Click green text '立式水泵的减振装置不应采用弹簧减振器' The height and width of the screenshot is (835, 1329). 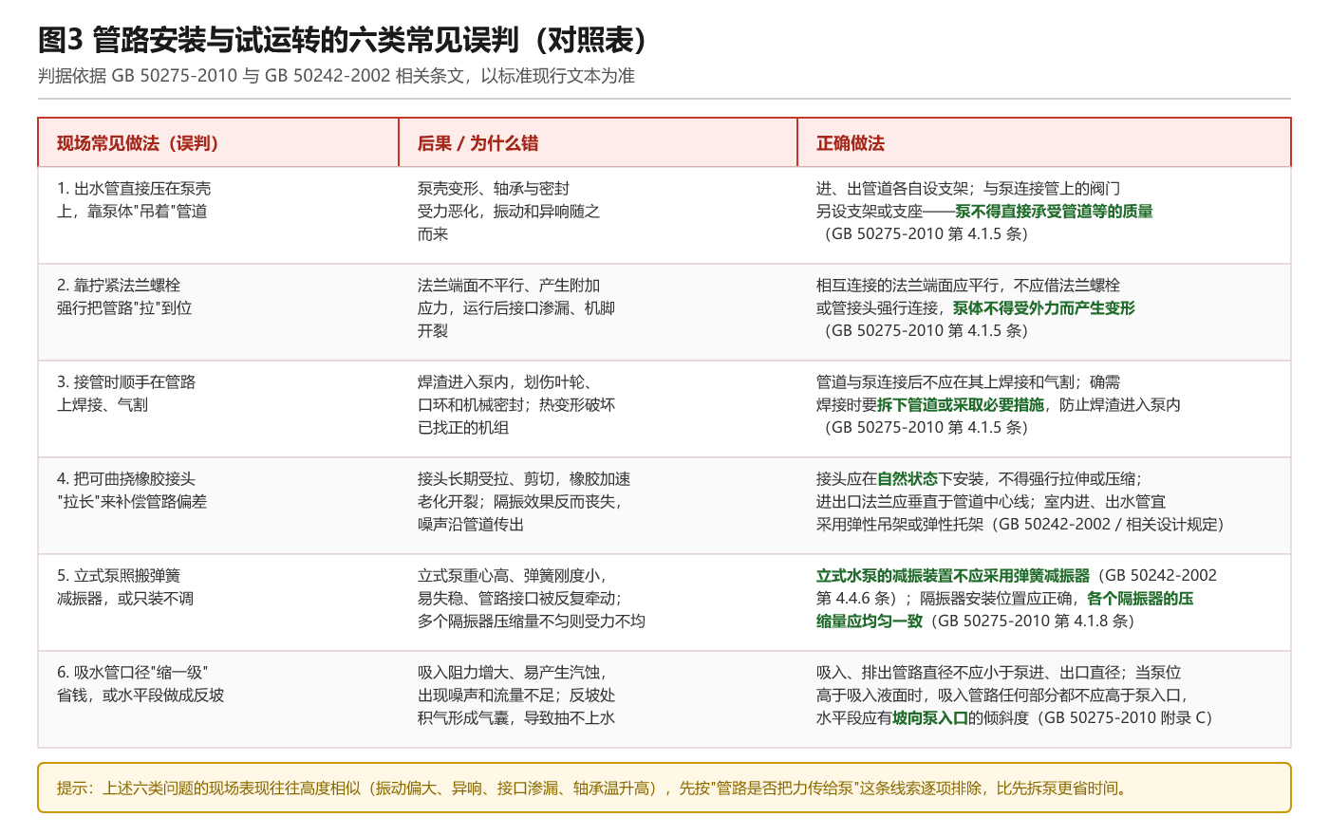[x=953, y=576]
